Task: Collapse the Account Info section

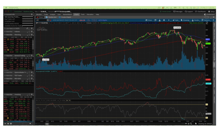Action: click(5, 14)
